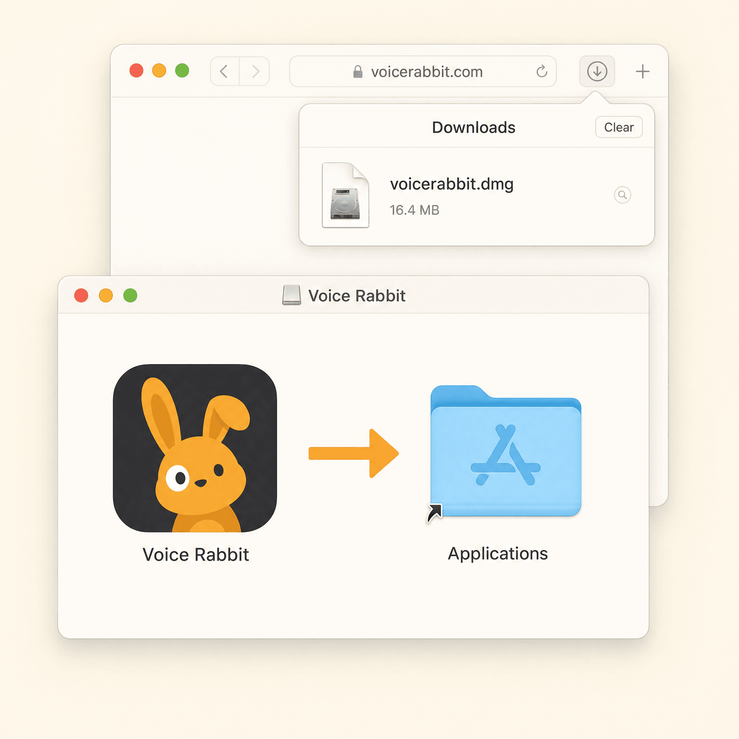739x739 pixels.
Task: Open a new tab with plus icon
Action: [642, 72]
